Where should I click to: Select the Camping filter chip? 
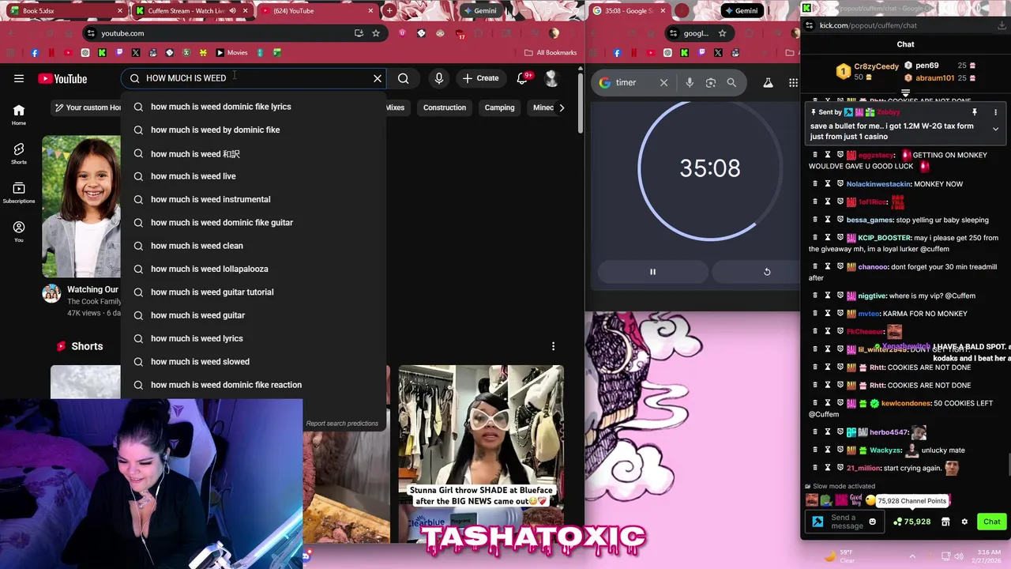(x=499, y=107)
